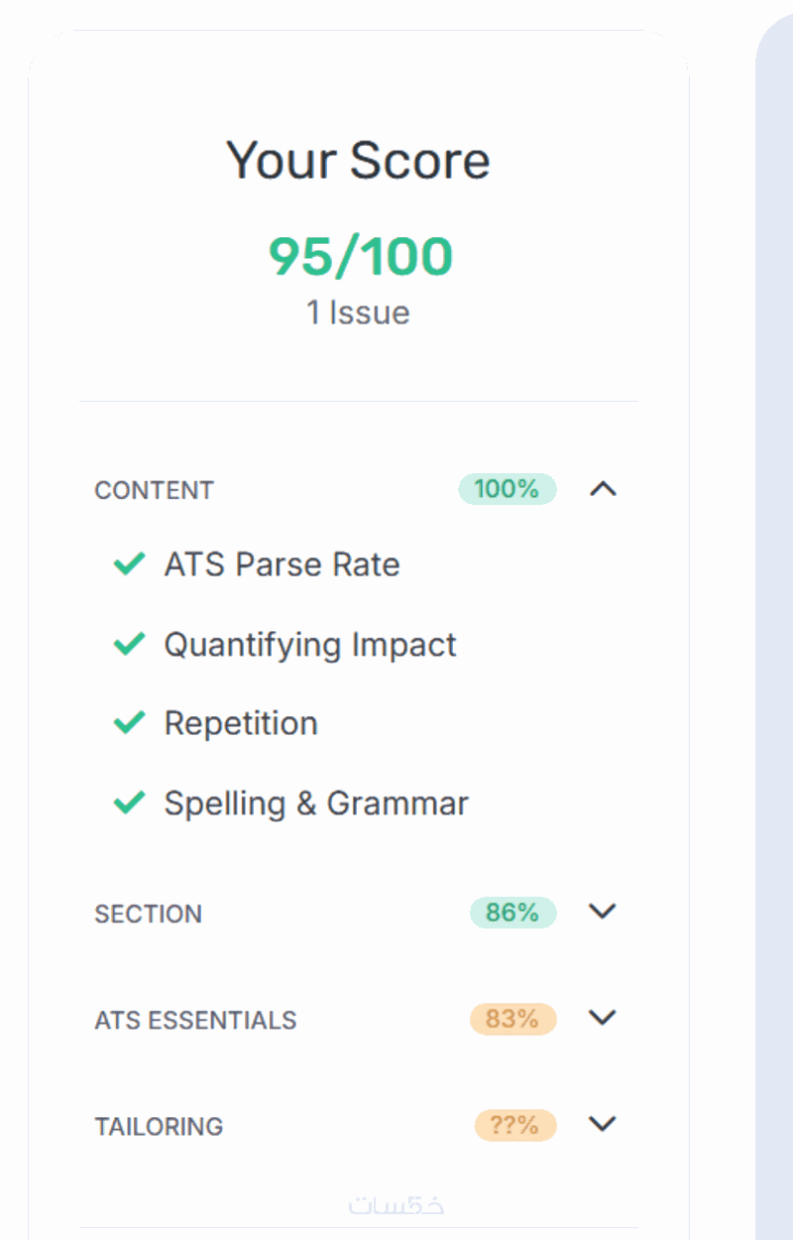This screenshot has height=1240, width=793.
Task: Click the TAILORING category heading
Action: (x=159, y=1126)
